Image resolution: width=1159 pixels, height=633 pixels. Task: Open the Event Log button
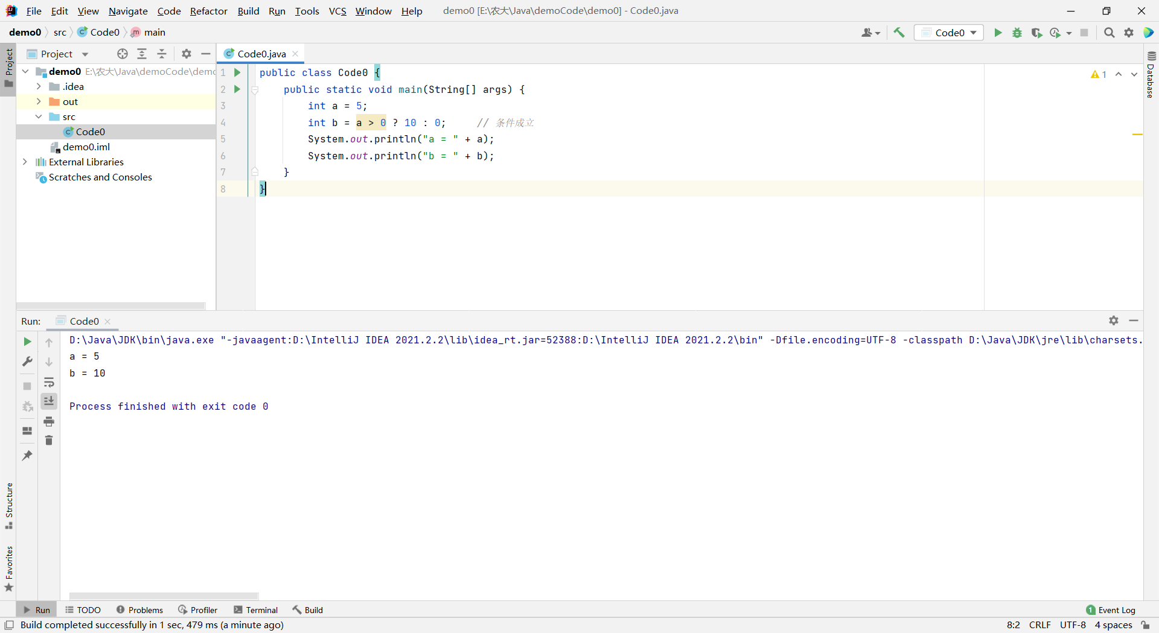1111,610
